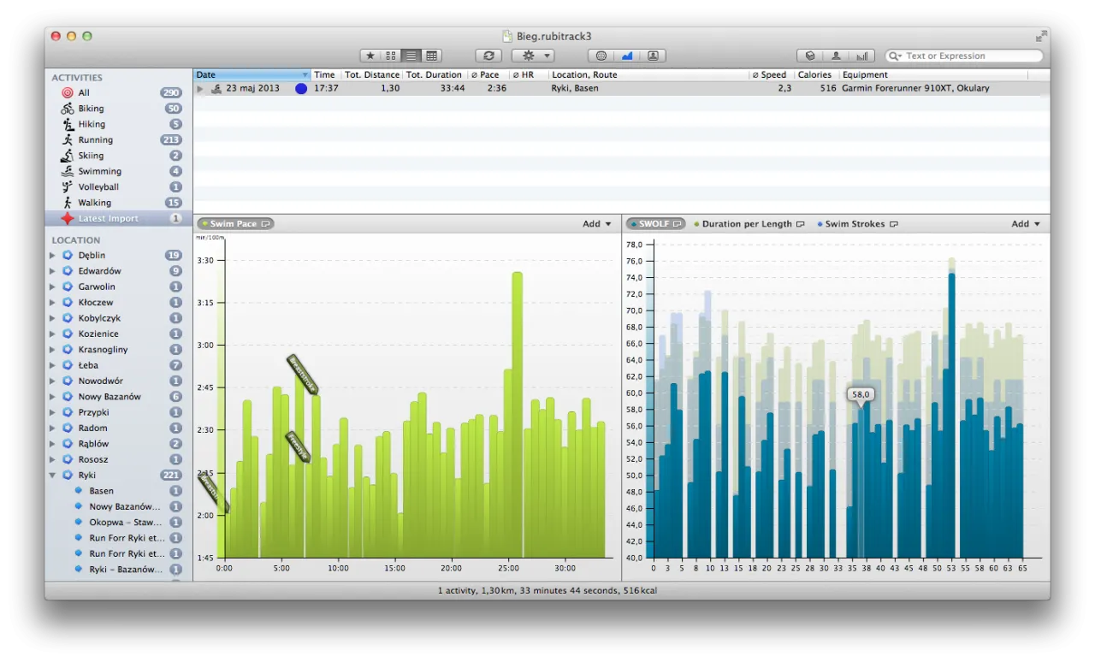Collapse the Ryki location group
The height and width of the screenshot is (662, 1095).
(52, 475)
